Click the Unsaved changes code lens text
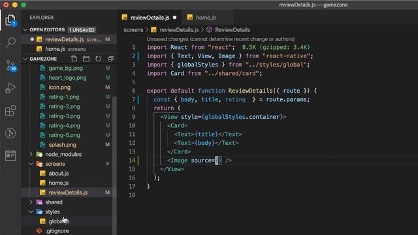Image resolution: width=418 pixels, height=235 pixels. [221, 39]
